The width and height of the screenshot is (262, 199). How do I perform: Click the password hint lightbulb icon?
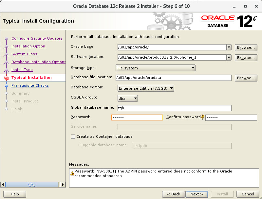pyautogui.click(x=202, y=117)
